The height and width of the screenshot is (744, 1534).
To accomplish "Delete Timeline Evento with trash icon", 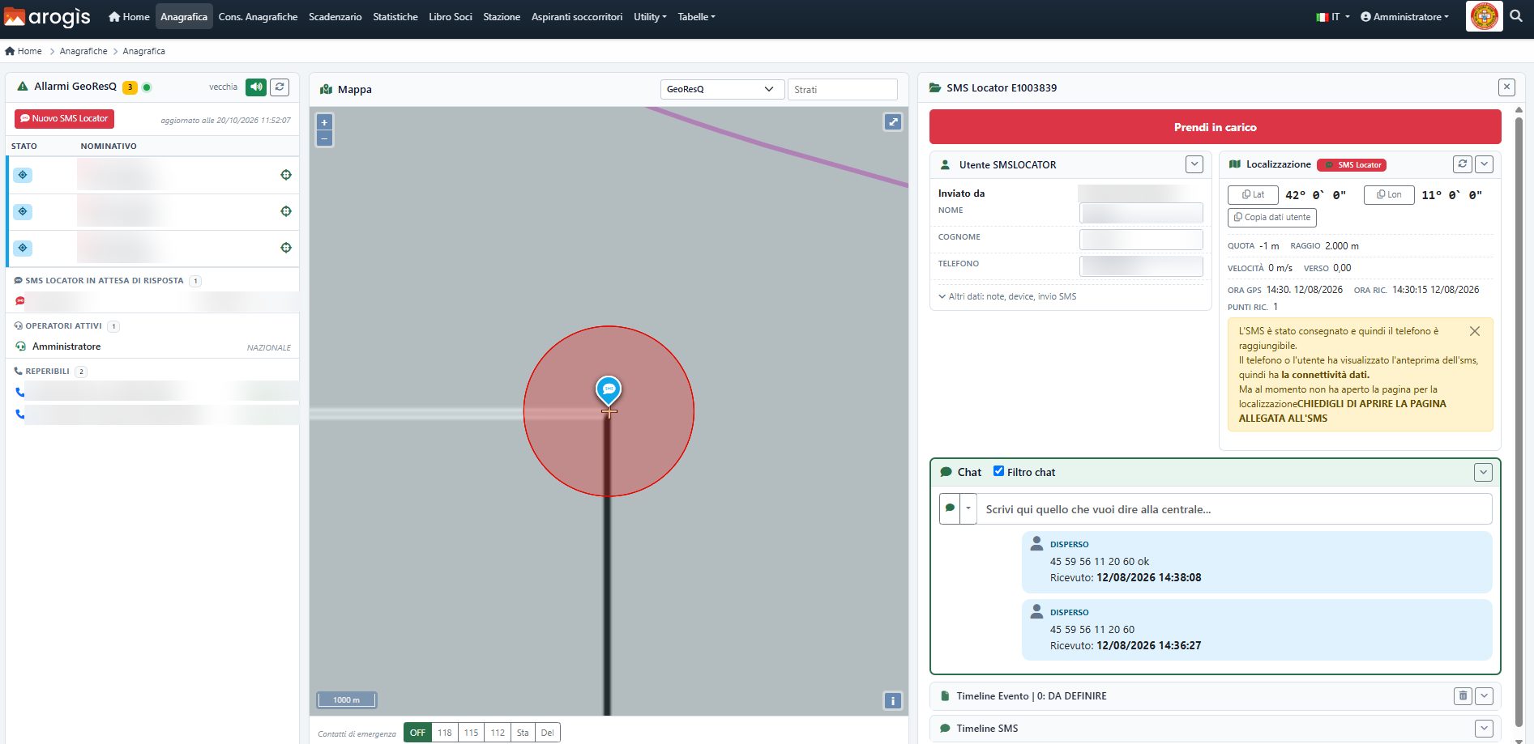I will [x=1463, y=695].
